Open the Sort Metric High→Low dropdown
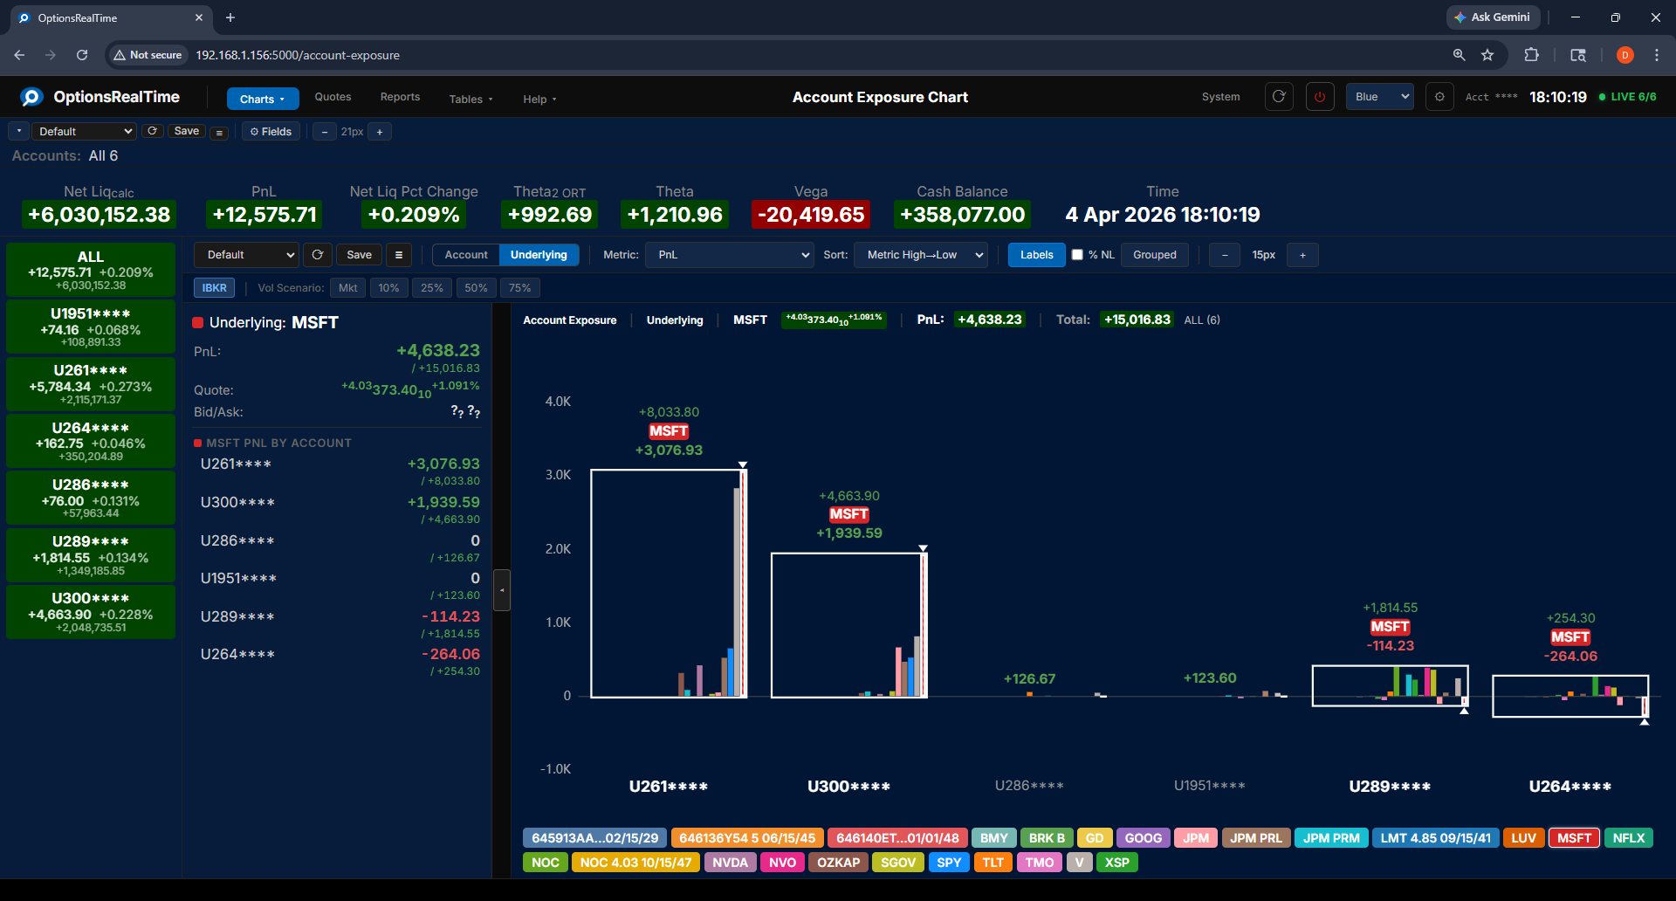Screen dimensions: 1676x901 point(920,254)
